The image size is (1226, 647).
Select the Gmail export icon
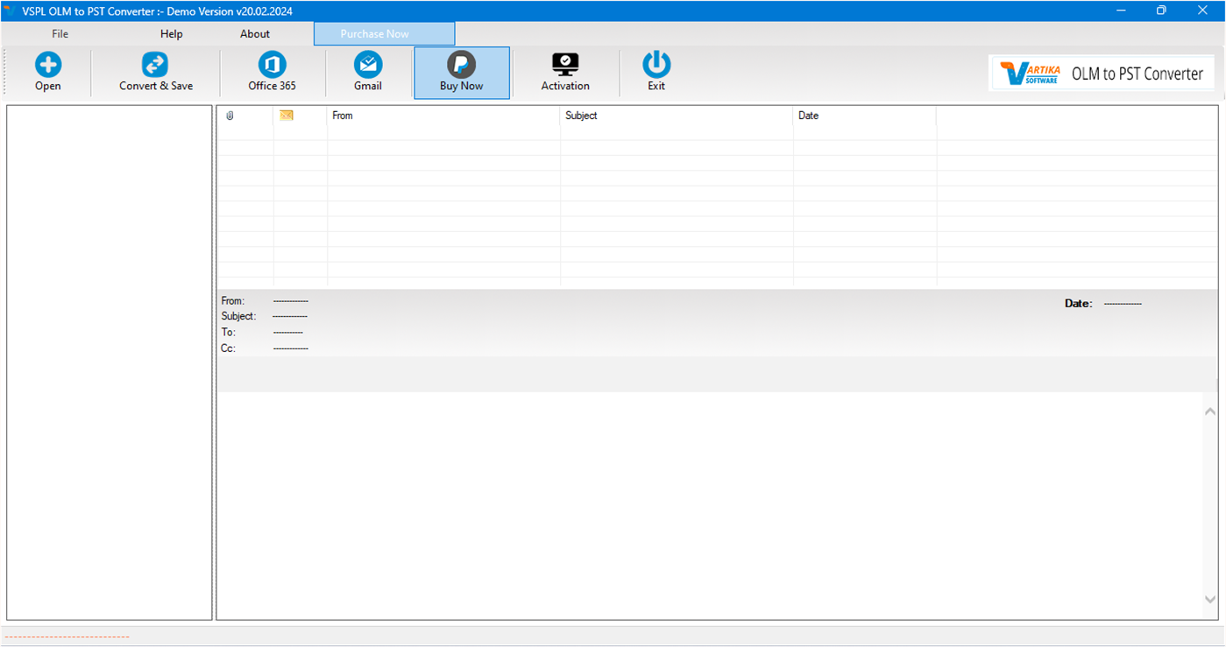click(x=367, y=72)
